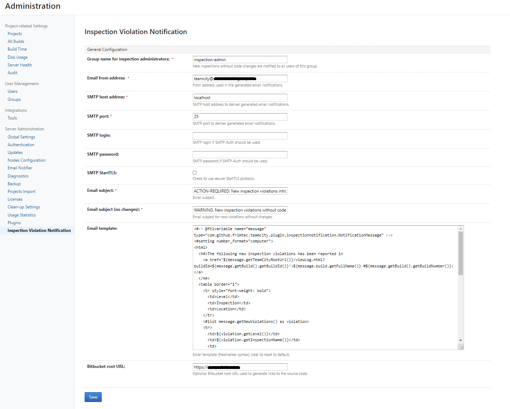The width and height of the screenshot is (510, 409).
Task: Open Authentication settings
Action: (21, 145)
